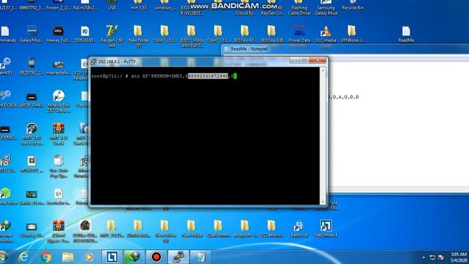Open the Flashing Cable Driver icon

pos(299,8)
